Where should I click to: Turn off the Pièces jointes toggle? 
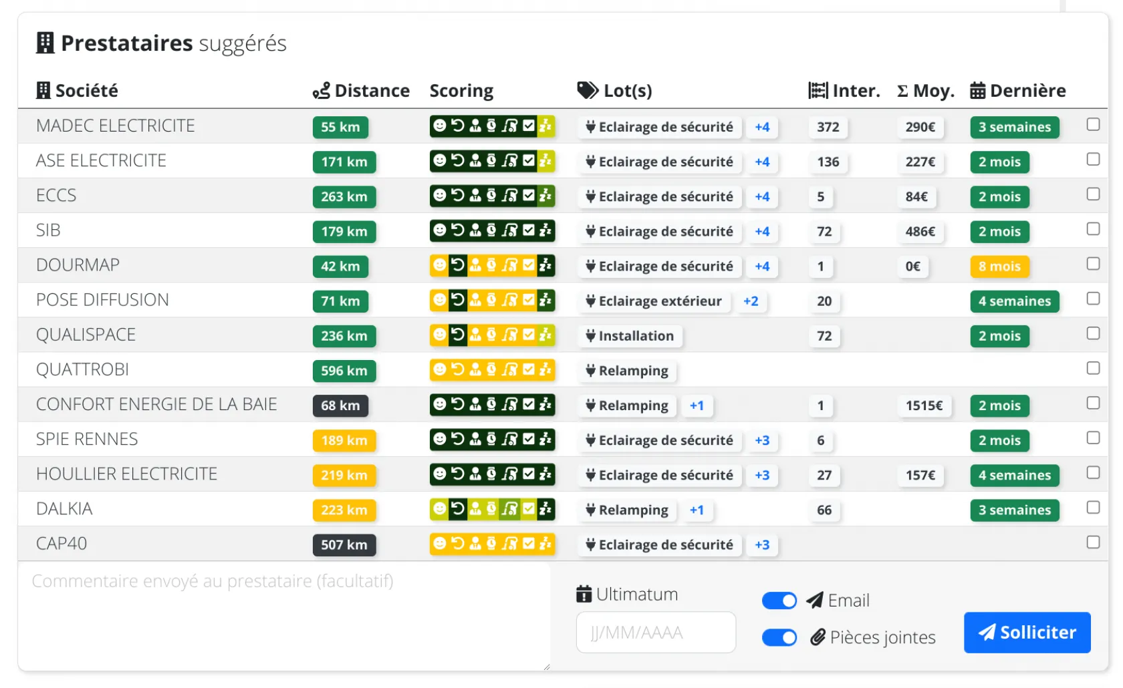click(779, 637)
